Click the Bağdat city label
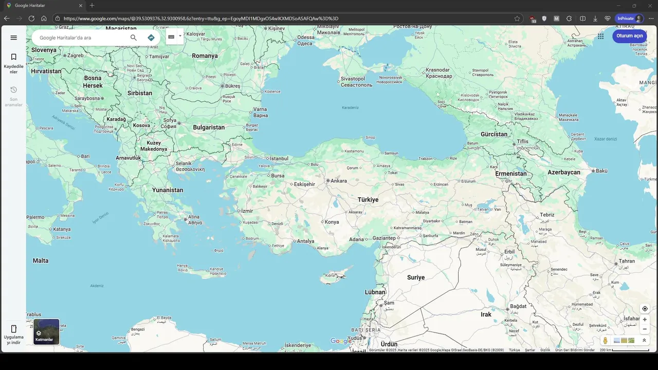Image resolution: width=658 pixels, height=370 pixels. [x=518, y=306]
